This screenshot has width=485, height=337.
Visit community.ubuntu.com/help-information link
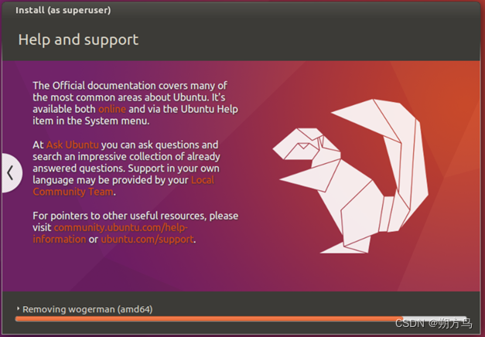pyautogui.click(x=110, y=233)
